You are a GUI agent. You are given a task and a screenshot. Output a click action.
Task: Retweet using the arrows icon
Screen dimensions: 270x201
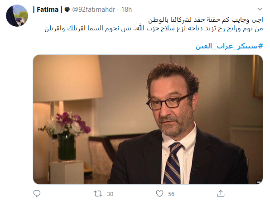coord(98,194)
